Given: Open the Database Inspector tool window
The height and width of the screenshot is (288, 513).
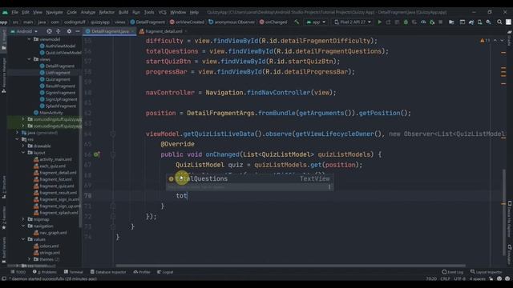Looking at the screenshot, I should pyautogui.click(x=108, y=272).
